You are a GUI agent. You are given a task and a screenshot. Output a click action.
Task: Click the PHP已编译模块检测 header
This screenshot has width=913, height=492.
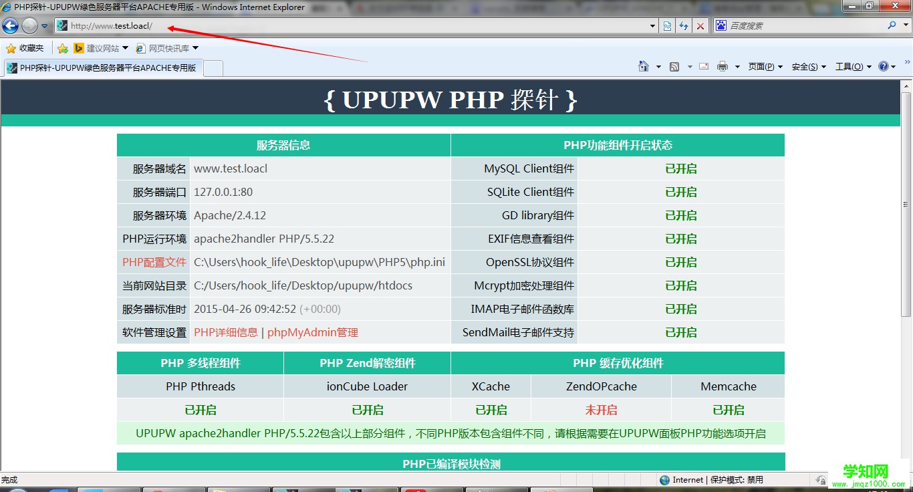451,463
